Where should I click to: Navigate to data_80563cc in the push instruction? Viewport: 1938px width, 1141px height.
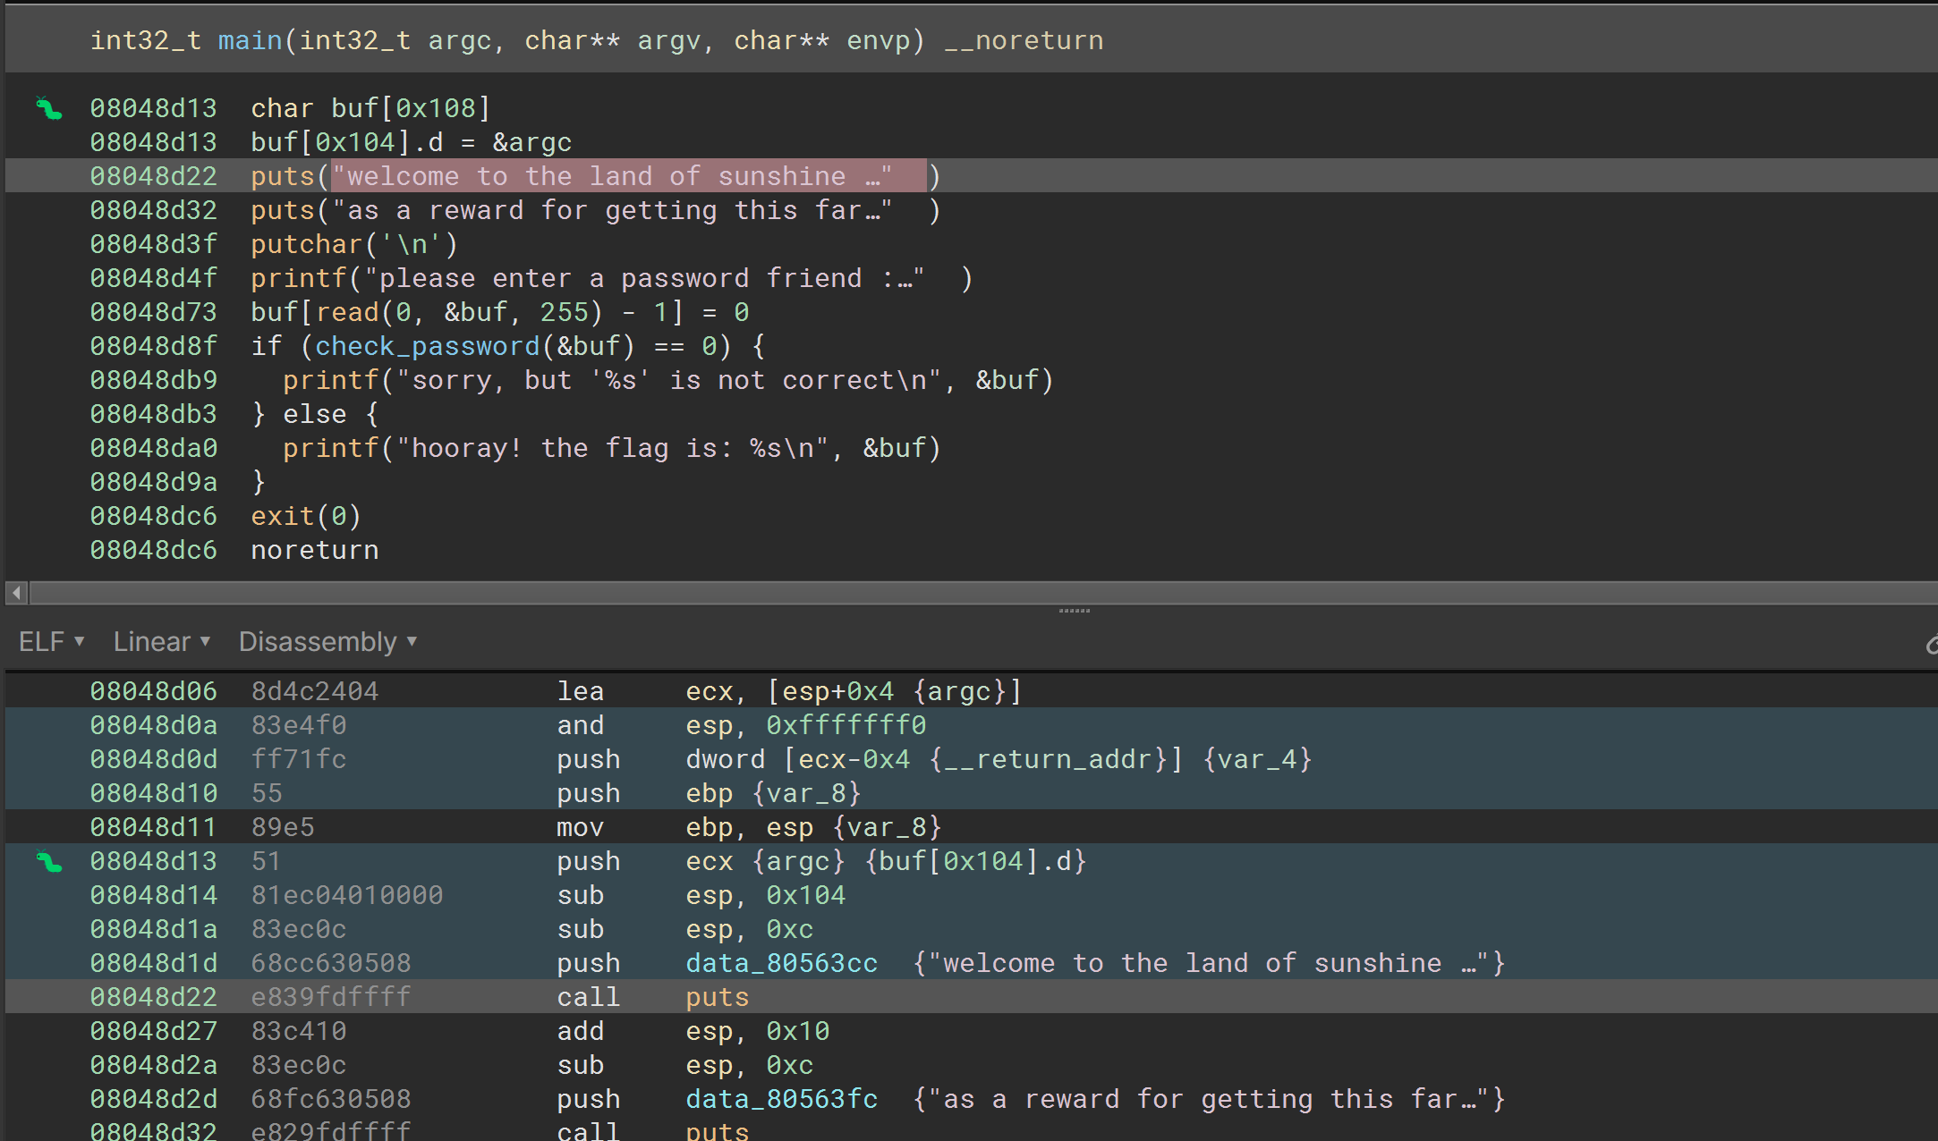pyautogui.click(x=780, y=962)
